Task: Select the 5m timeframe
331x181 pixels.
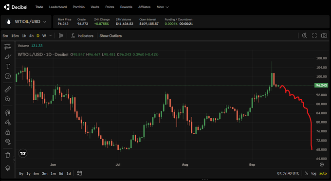Action: [x=5, y=36]
